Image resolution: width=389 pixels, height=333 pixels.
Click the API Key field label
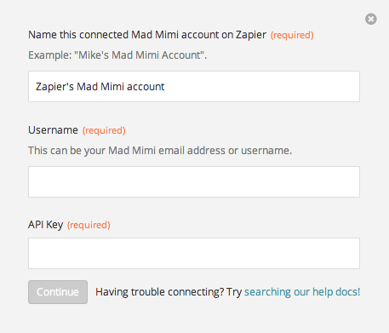46,225
